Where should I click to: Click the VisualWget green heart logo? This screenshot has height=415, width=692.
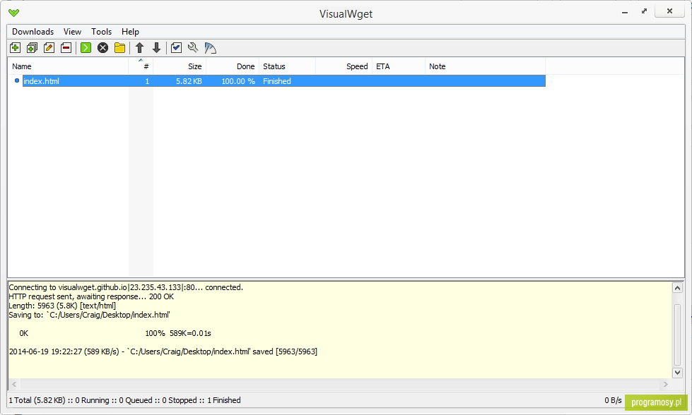13,13
